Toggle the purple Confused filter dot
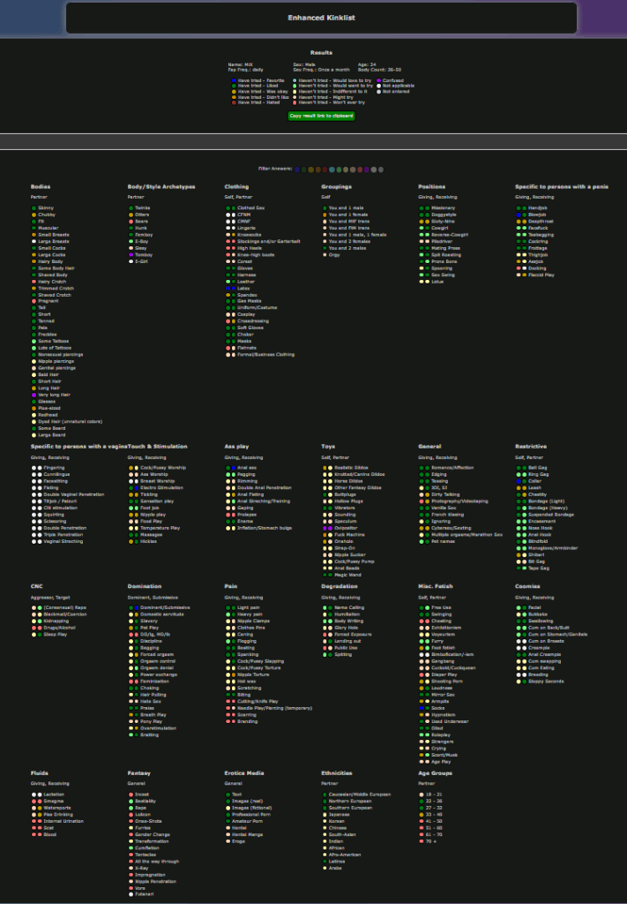Viewport: 627px width, 904px height. tap(367, 169)
